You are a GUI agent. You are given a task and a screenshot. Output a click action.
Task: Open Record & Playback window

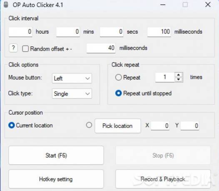(163, 179)
